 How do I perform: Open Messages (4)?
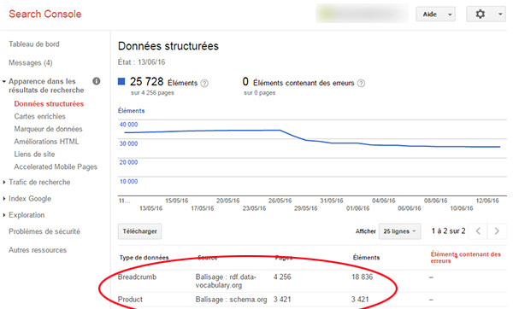[31, 62]
